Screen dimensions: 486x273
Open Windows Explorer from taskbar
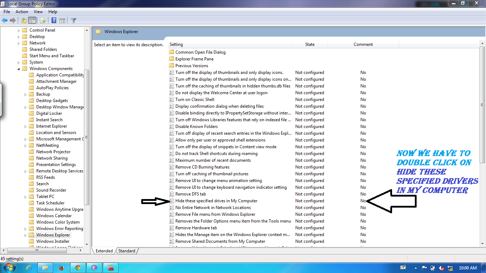coord(45,268)
